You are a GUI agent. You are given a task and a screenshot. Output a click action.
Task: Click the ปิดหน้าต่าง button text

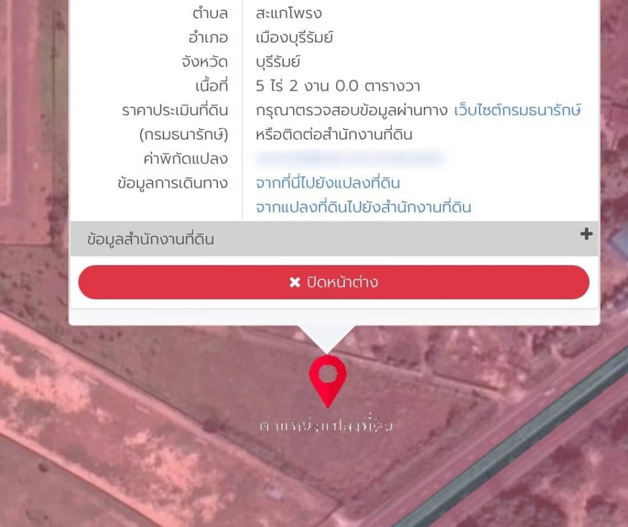[342, 282]
